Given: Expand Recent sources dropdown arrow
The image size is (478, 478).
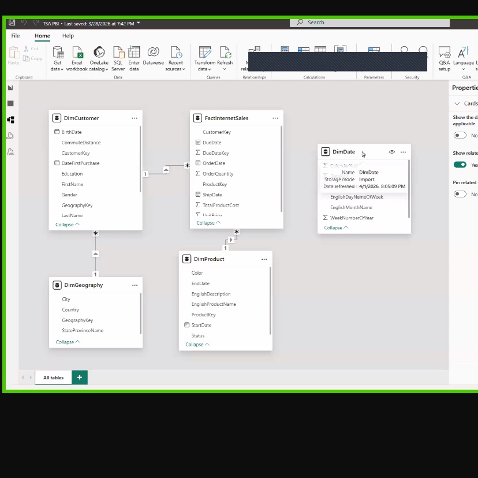Looking at the screenshot, I should point(184,69).
